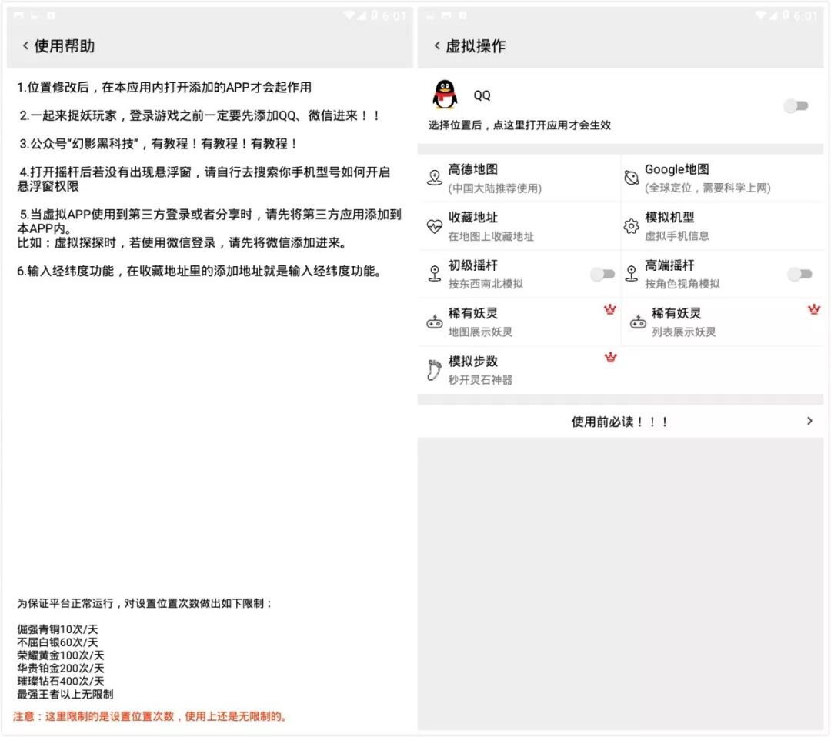Tap help item 6 about 输入经纬度功能
The image size is (831, 737).
click(x=199, y=272)
